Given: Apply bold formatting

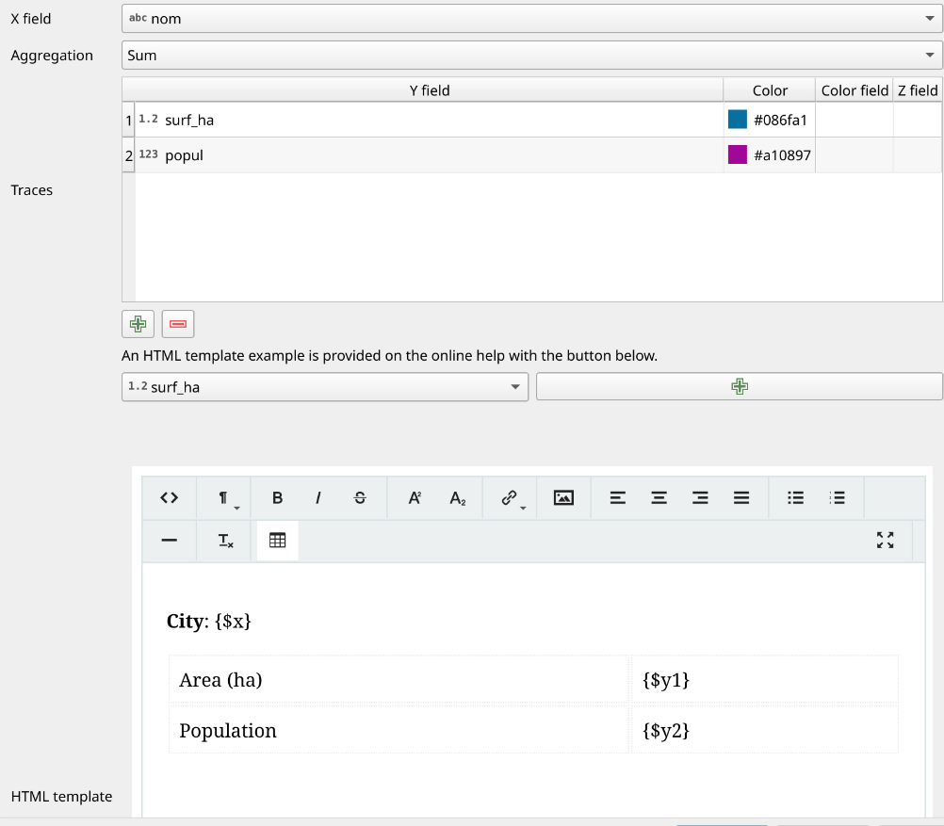Looking at the screenshot, I should click(x=277, y=498).
